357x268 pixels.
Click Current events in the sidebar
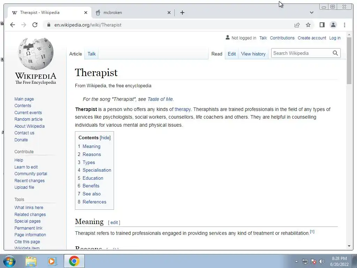click(x=28, y=113)
